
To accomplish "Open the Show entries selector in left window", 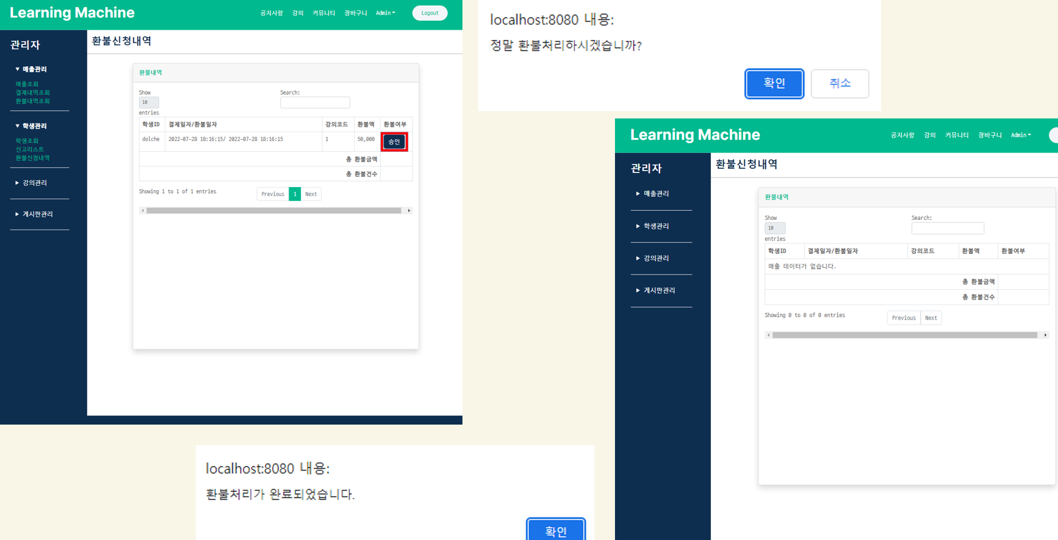I will (149, 102).
